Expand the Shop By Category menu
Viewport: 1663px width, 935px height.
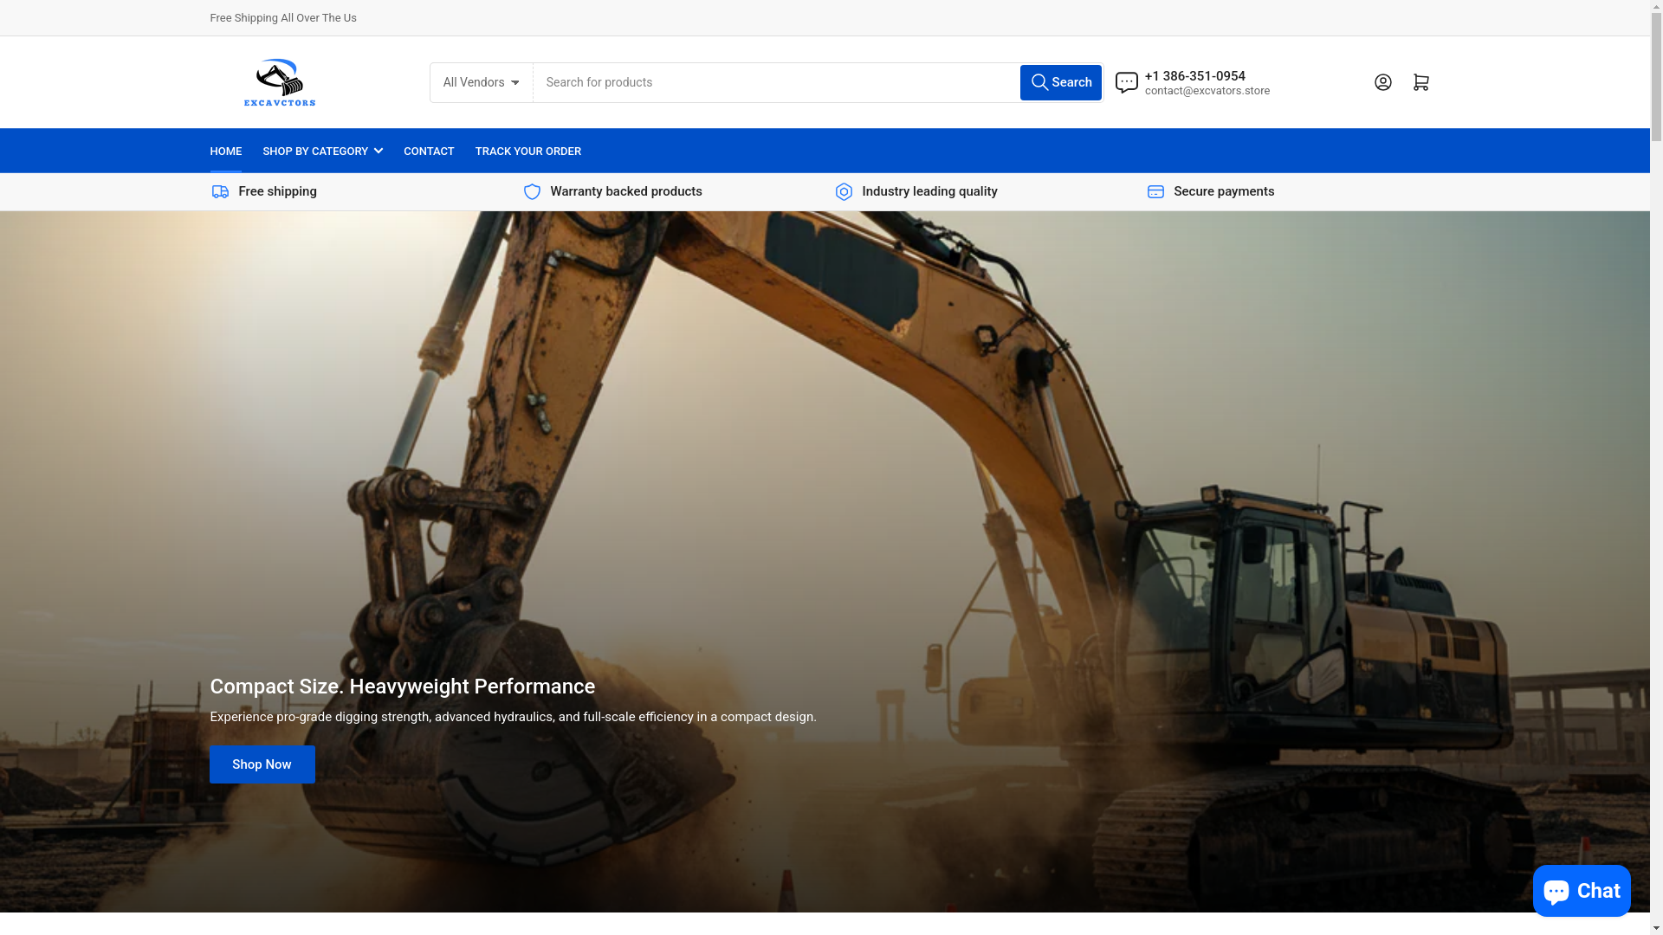tap(322, 151)
